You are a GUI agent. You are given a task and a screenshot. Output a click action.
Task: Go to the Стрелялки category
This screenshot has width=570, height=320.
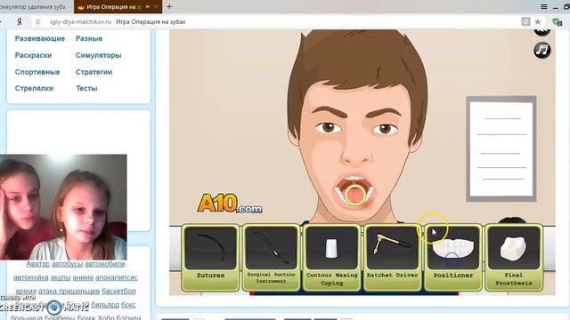tap(34, 88)
